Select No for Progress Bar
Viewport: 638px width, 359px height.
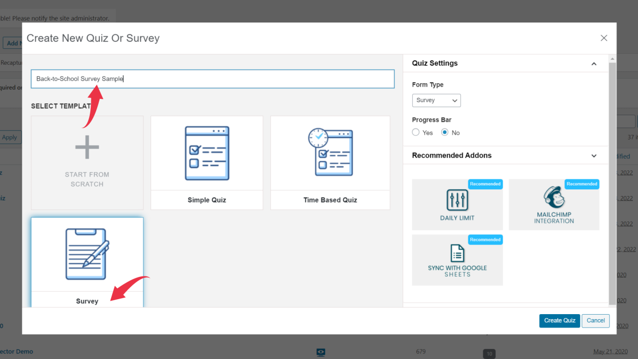coord(445,133)
